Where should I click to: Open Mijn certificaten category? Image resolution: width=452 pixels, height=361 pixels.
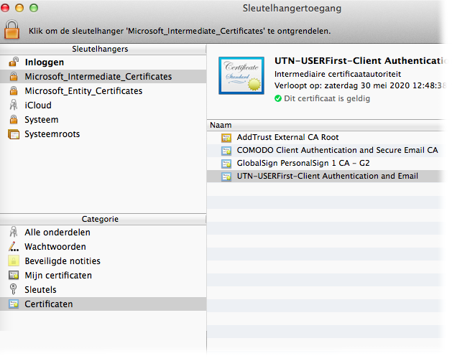click(103, 276)
